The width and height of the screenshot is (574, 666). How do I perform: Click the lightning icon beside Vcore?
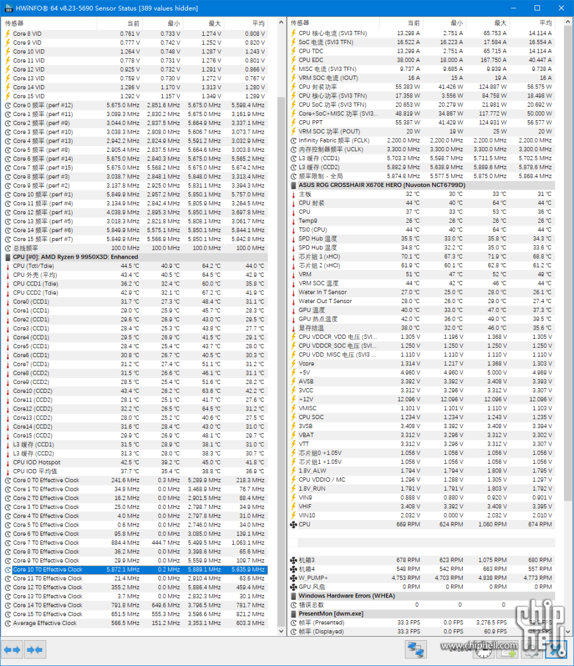tap(293, 363)
